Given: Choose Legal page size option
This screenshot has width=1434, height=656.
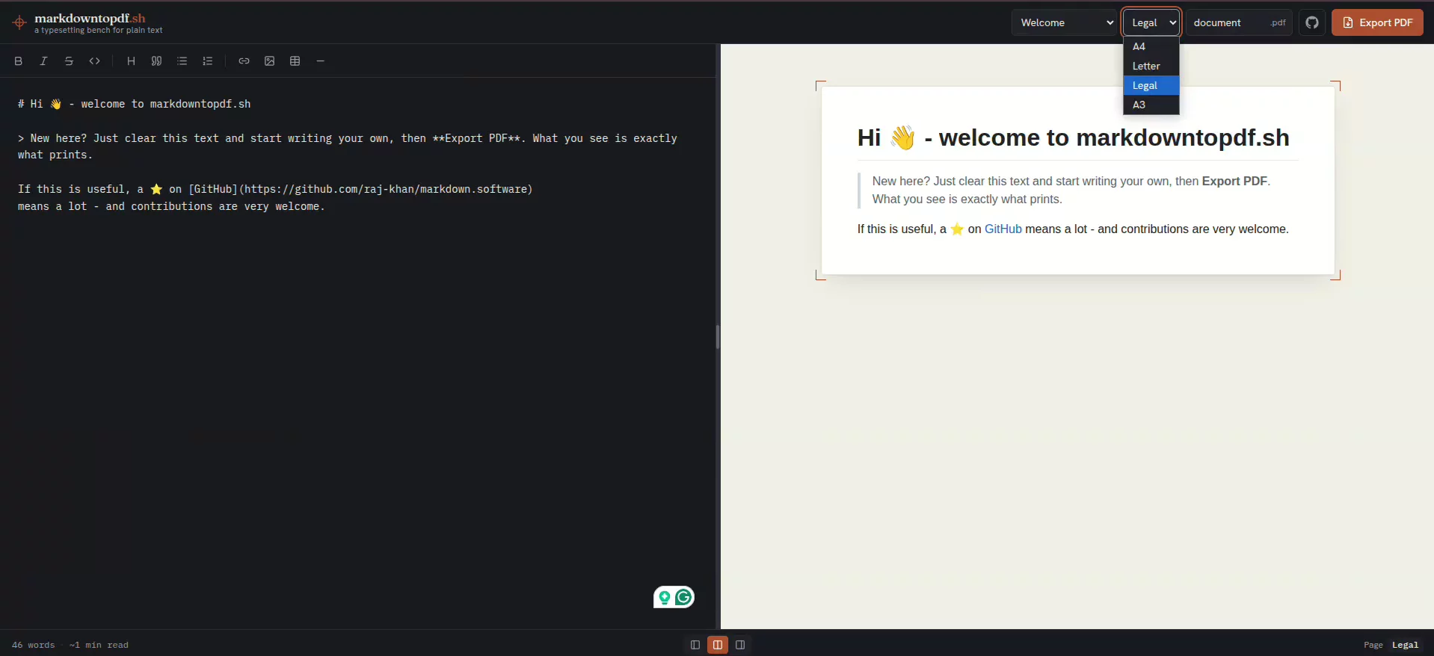Looking at the screenshot, I should click(1151, 85).
